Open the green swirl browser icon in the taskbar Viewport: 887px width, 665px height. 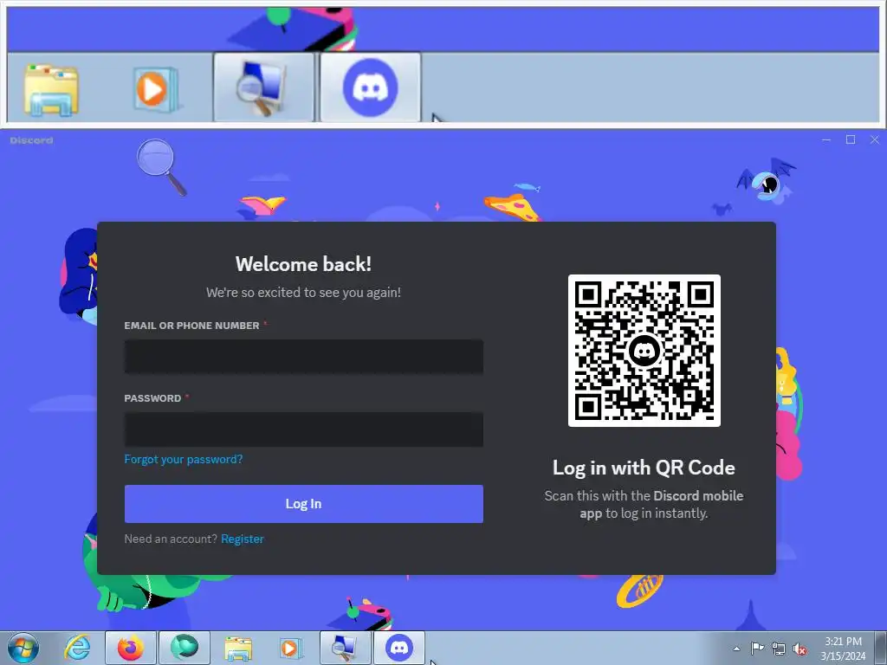(184, 648)
